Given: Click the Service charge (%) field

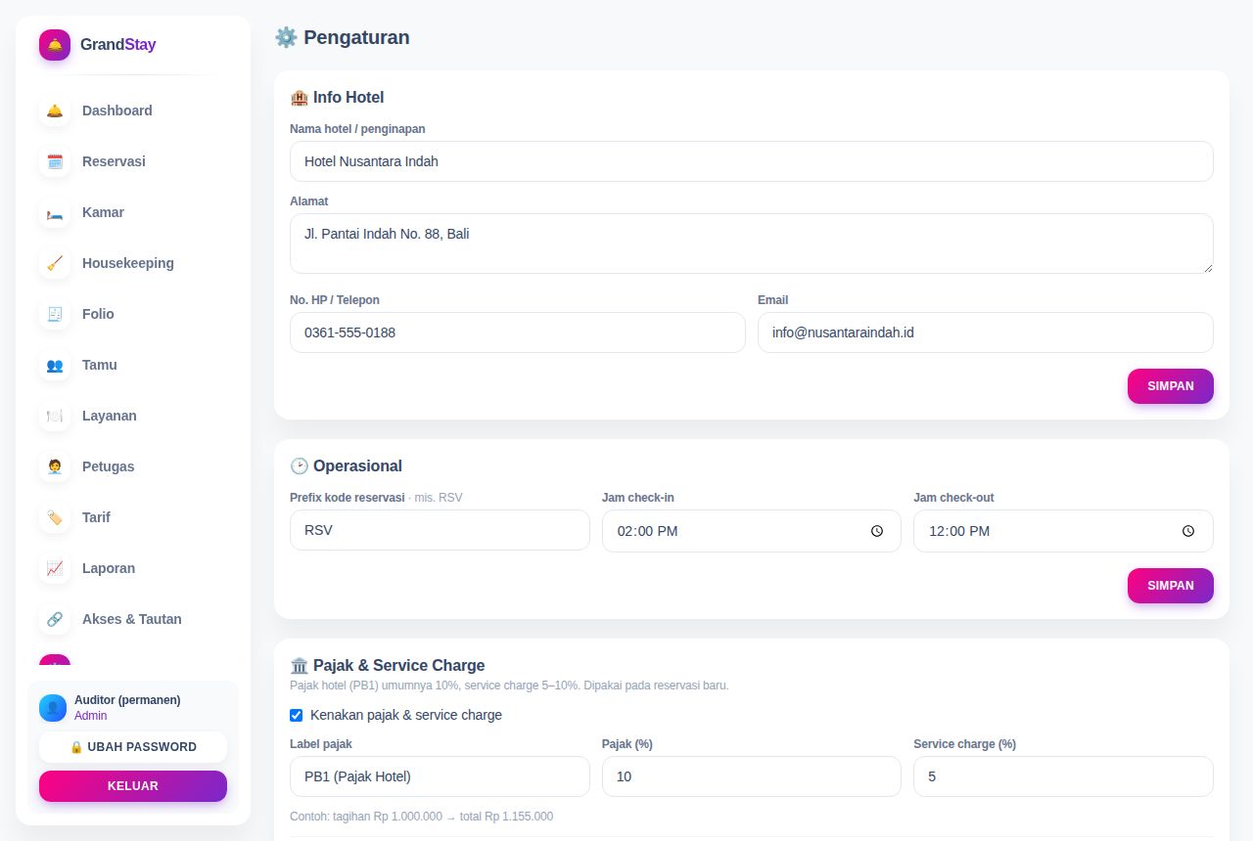Looking at the screenshot, I should (1063, 776).
